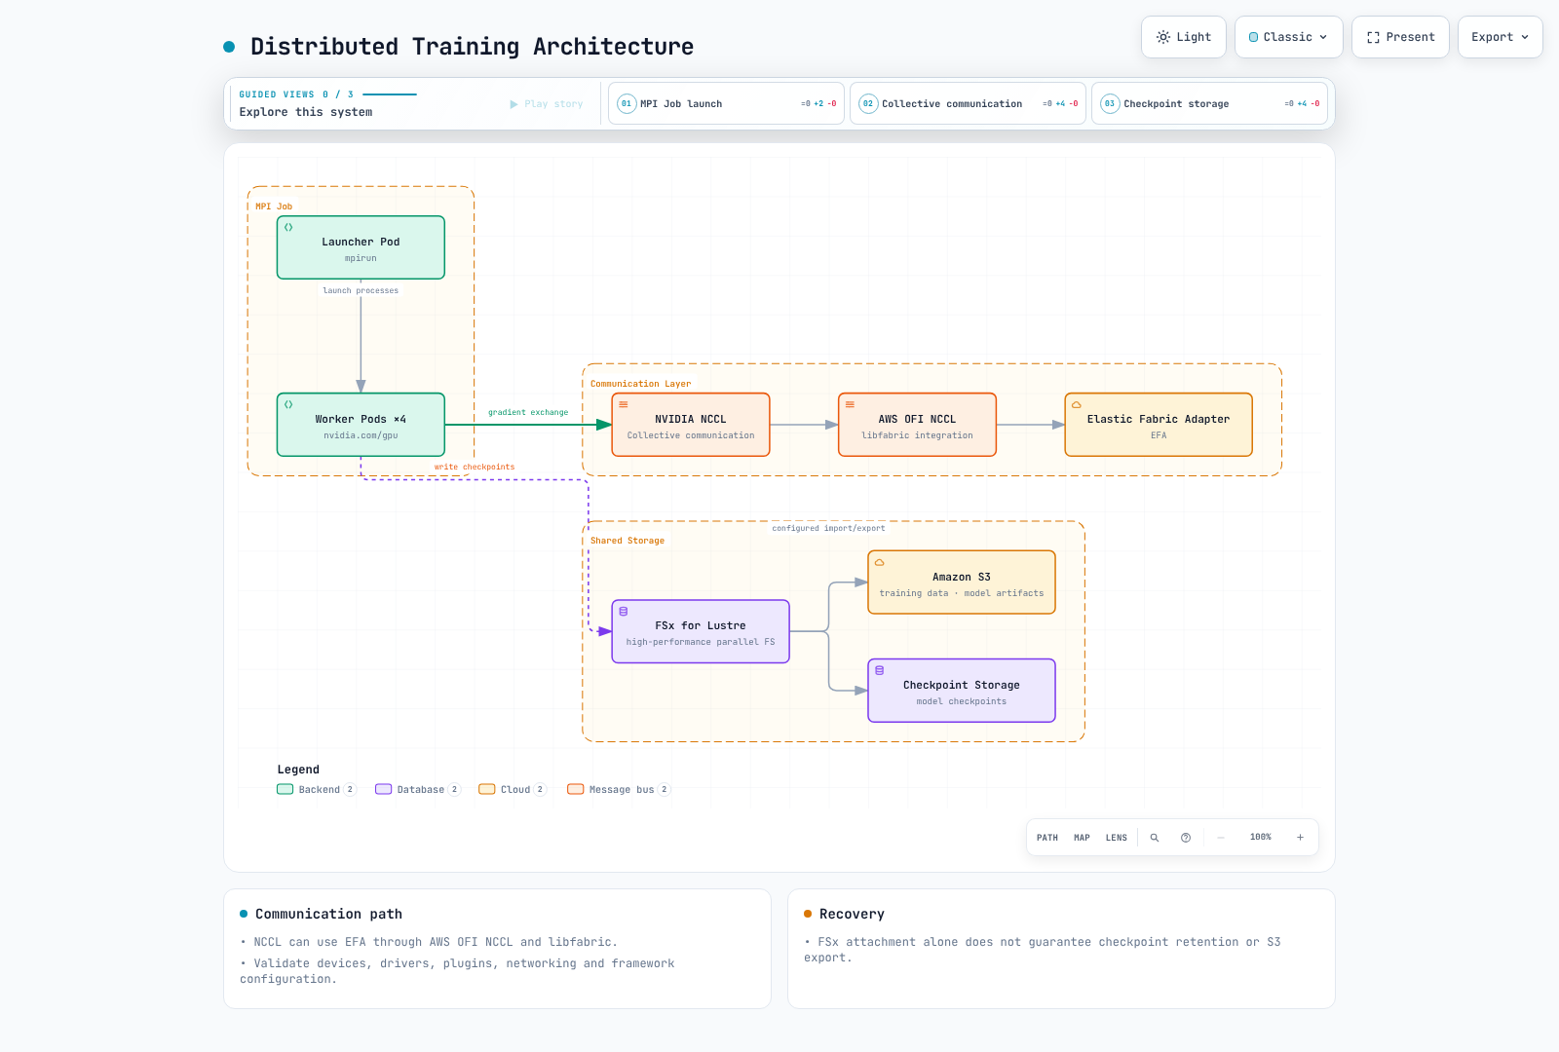Zoom out with the minus button
The image size is (1559, 1052).
[1221, 838]
